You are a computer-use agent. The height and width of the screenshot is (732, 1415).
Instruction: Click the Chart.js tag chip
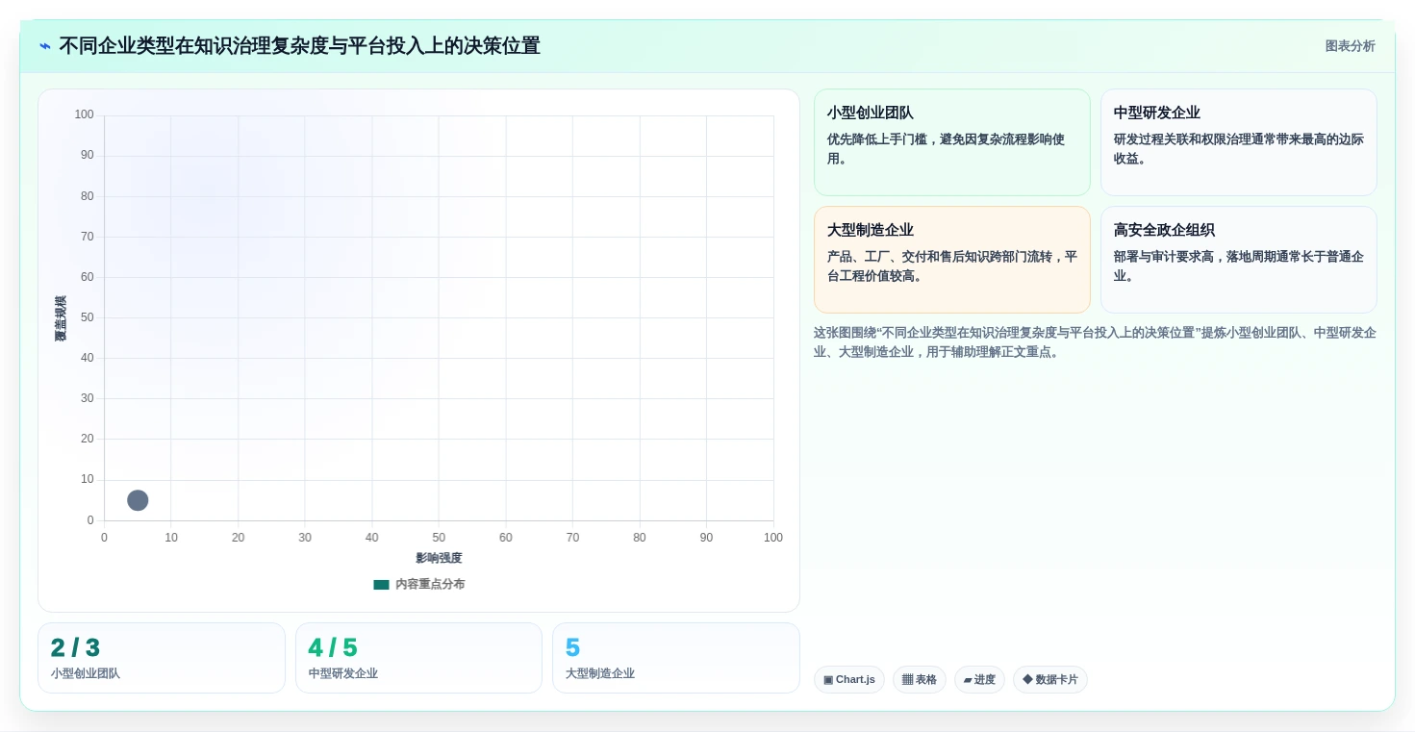coord(848,680)
